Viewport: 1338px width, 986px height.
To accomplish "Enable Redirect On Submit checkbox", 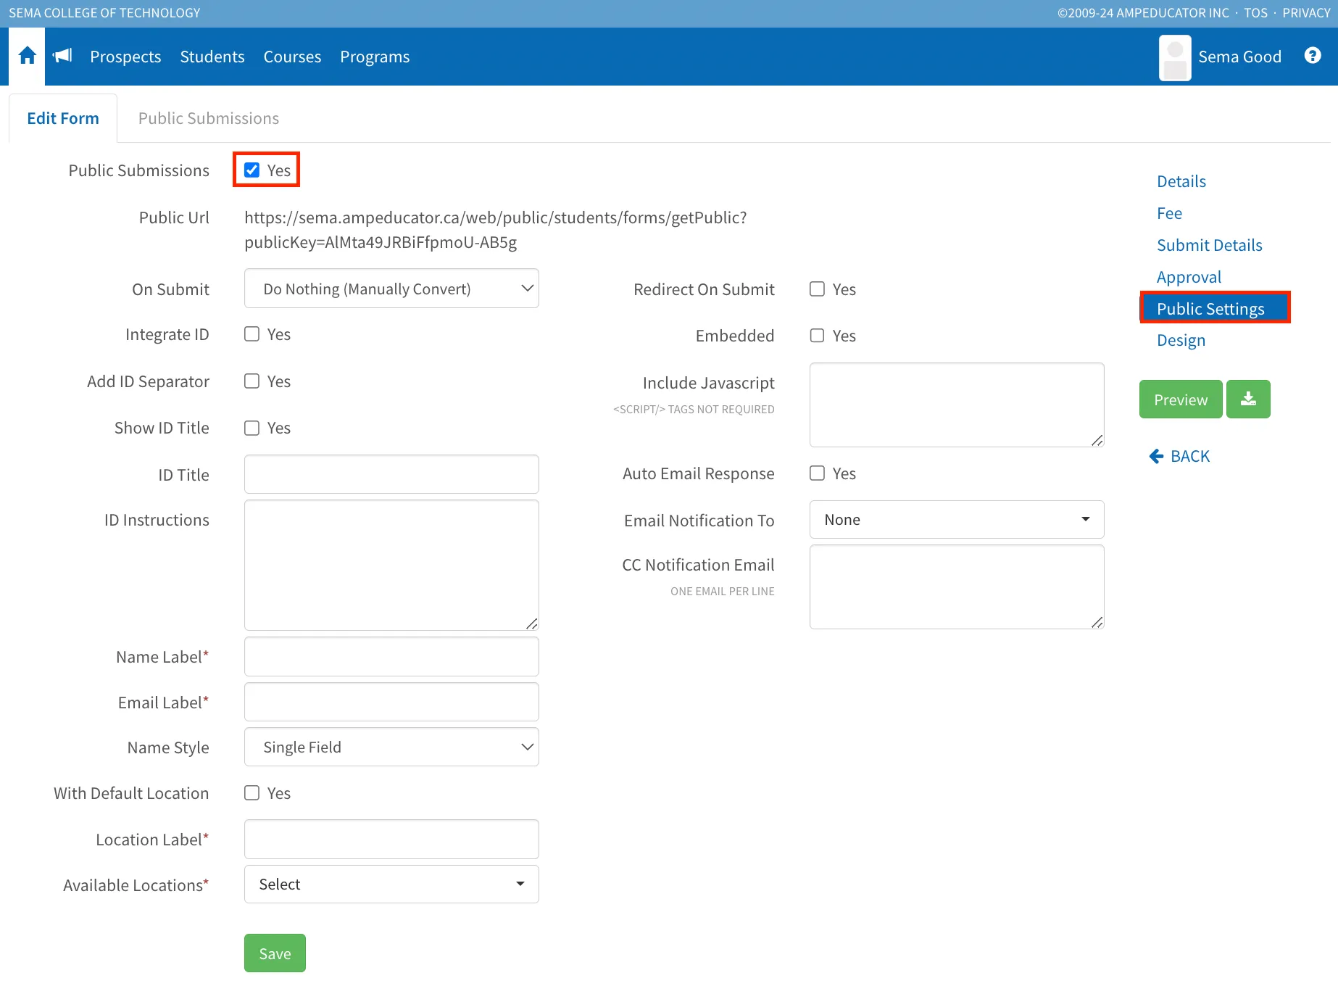I will 817,289.
